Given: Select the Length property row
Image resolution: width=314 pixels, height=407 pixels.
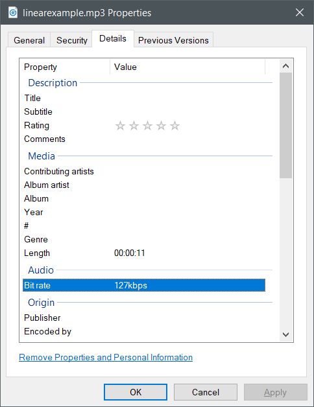Looking at the screenshot, I should [144, 253].
